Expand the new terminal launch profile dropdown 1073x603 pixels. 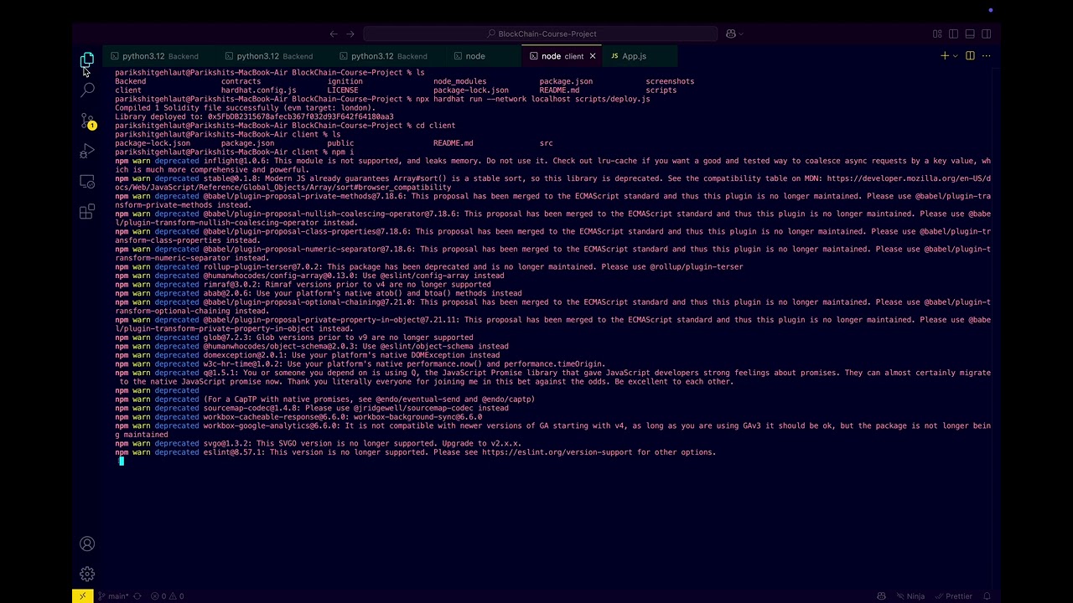click(953, 56)
